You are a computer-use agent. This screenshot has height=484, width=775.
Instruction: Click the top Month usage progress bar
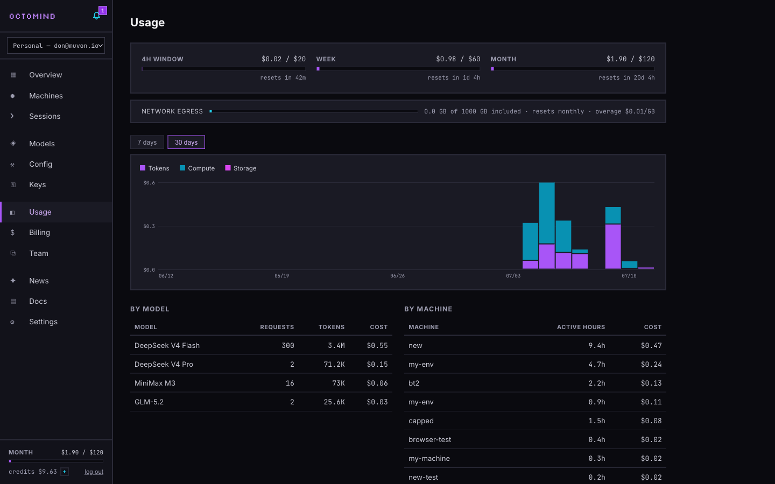tap(573, 69)
